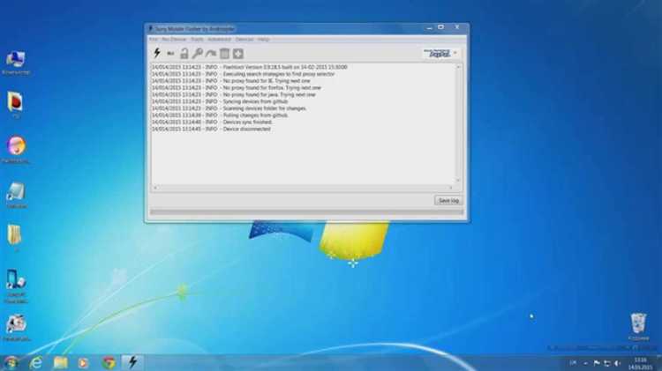Click the key icon in Flashtool toolbar
Screen dimensions: 662x371
click(x=197, y=54)
